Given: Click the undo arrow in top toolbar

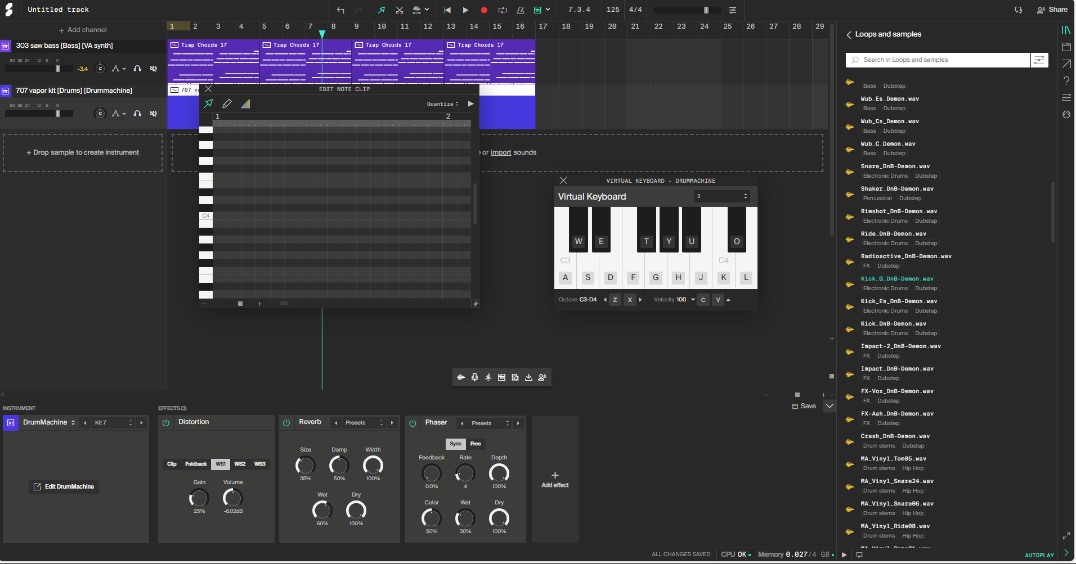Looking at the screenshot, I should 340,10.
